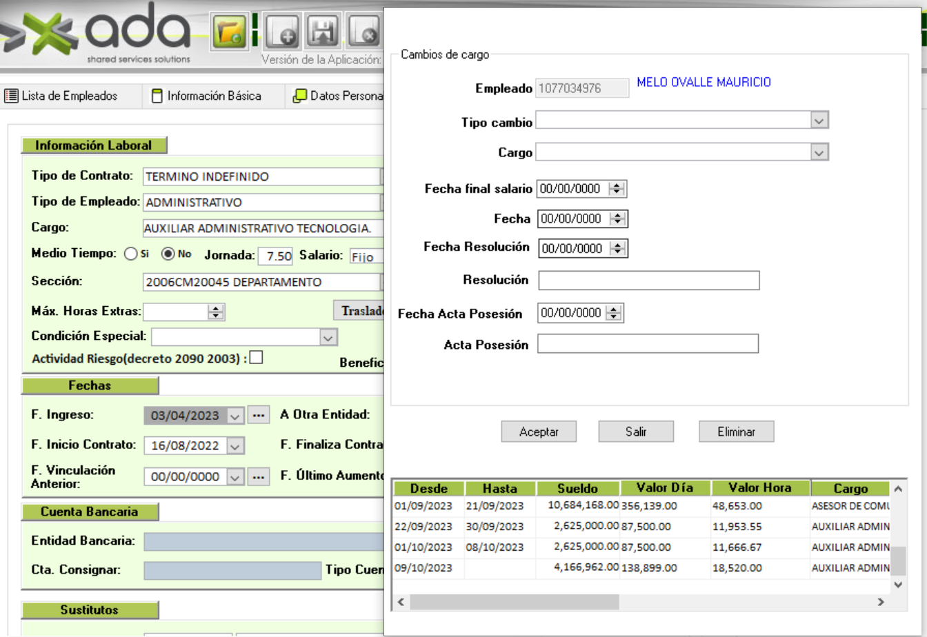Image resolution: width=927 pixels, height=637 pixels.
Task: Click the salary table horizontal scrollbar
Action: 514,602
